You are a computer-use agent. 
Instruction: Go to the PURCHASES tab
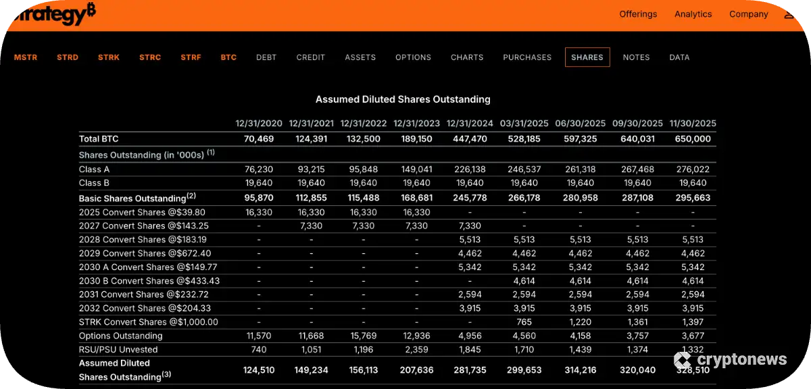pyautogui.click(x=527, y=57)
